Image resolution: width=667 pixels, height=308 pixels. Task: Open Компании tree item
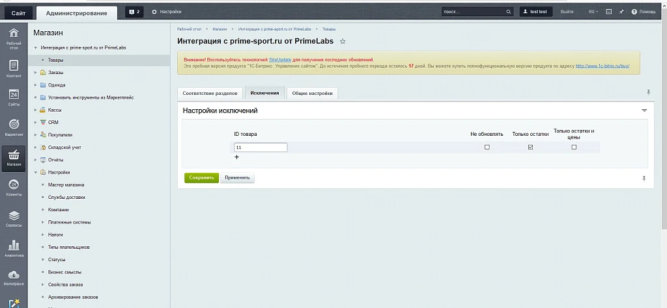[x=58, y=210]
